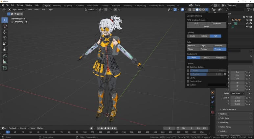Screen dimensions: 254x139
Task: Jump to timeline end frame
Action: (x=115, y=128)
